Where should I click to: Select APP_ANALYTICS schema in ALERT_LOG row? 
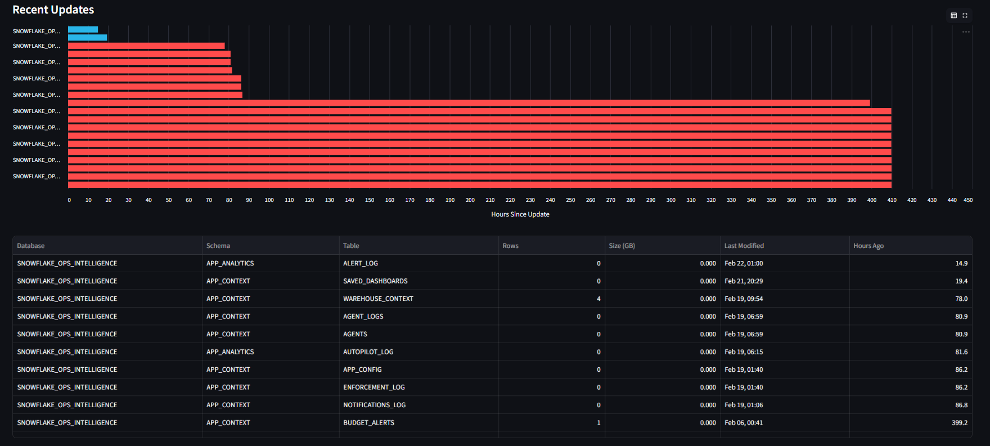point(271,263)
